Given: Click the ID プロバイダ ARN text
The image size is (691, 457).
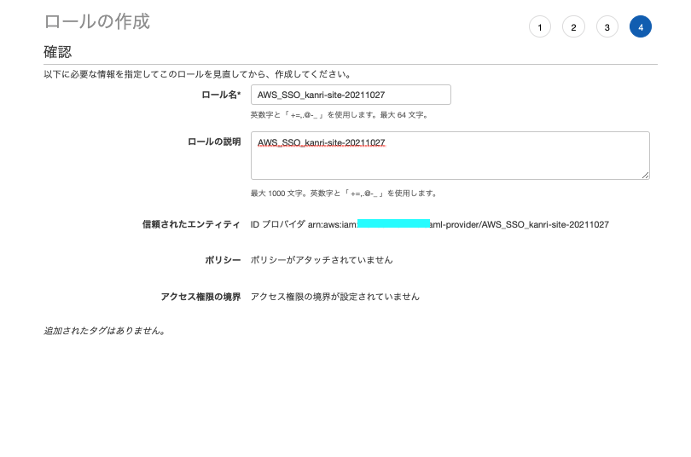Looking at the screenshot, I should pyautogui.click(x=430, y=224).
